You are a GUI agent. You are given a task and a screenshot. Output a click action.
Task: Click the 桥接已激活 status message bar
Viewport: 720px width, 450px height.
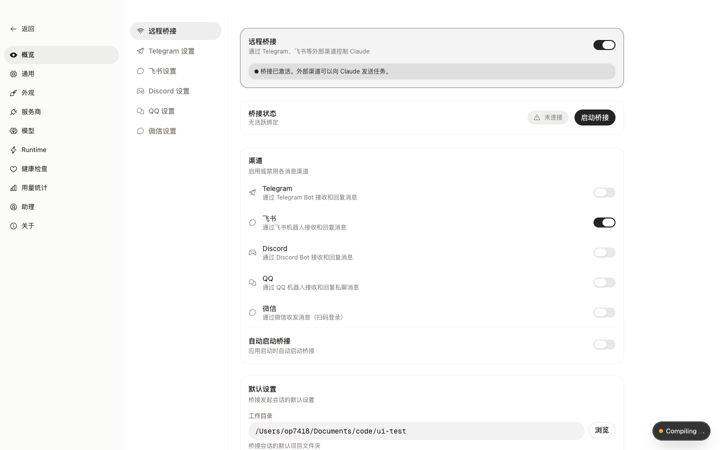point(432,71)
